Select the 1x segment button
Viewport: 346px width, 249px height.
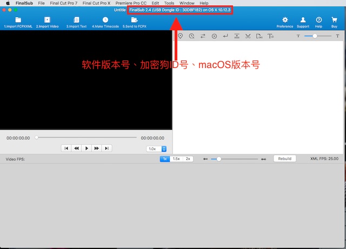165,159
